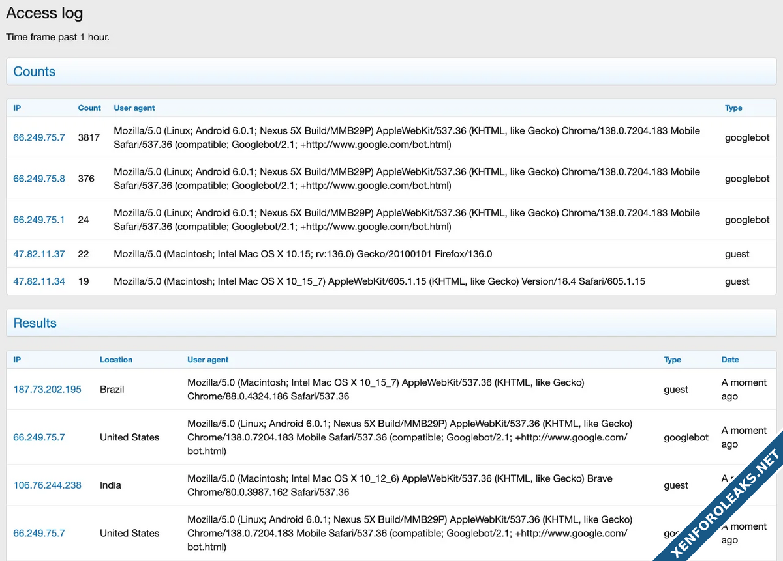Select the 47.82.11.37 IP link

39,254
